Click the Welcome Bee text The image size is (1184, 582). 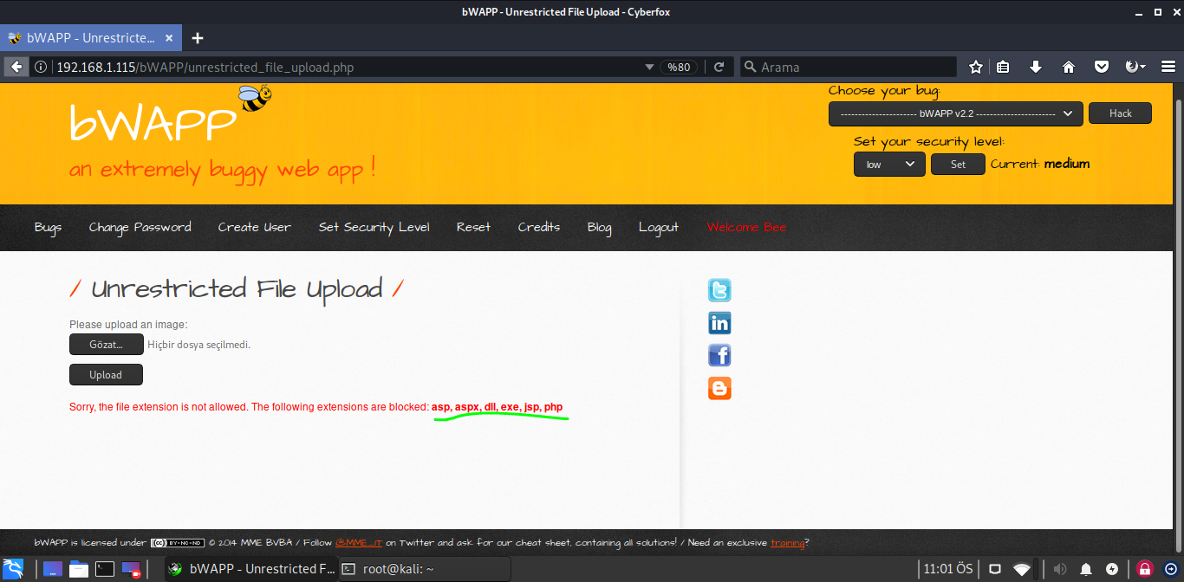[x=746, y=227]
